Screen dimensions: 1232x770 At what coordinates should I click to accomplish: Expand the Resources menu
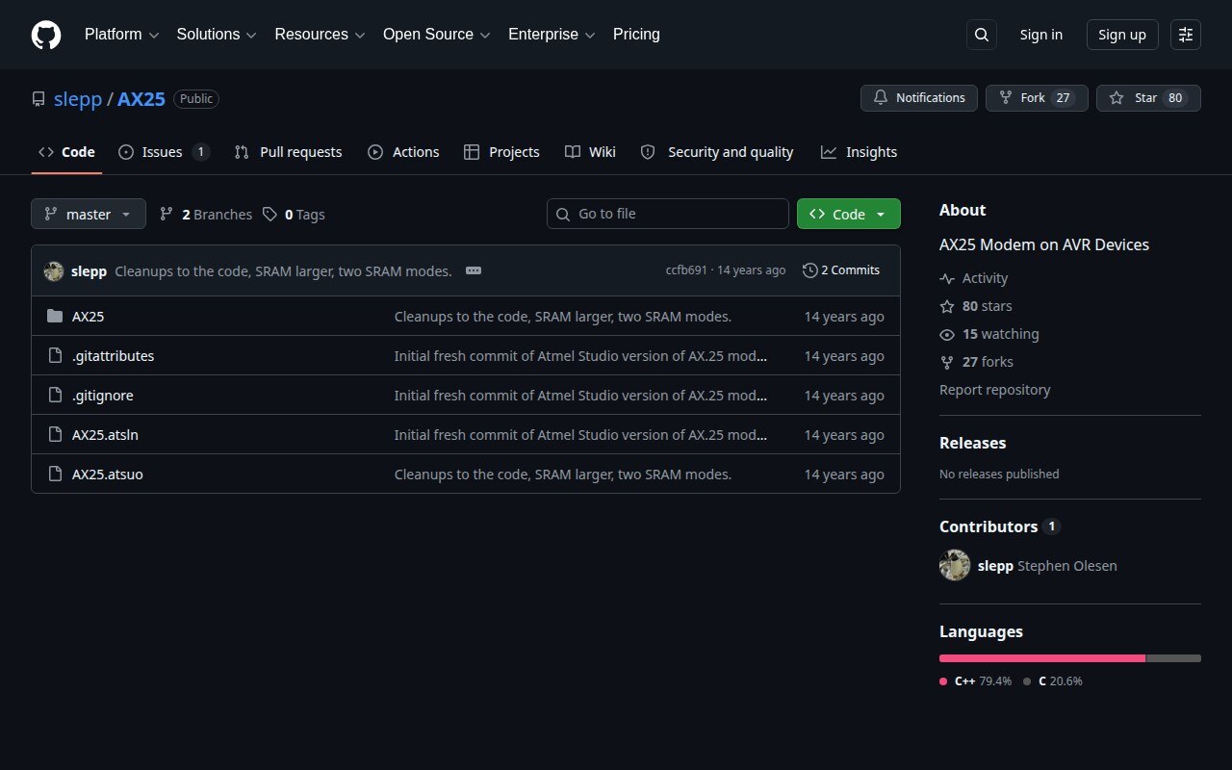point(320,35)
